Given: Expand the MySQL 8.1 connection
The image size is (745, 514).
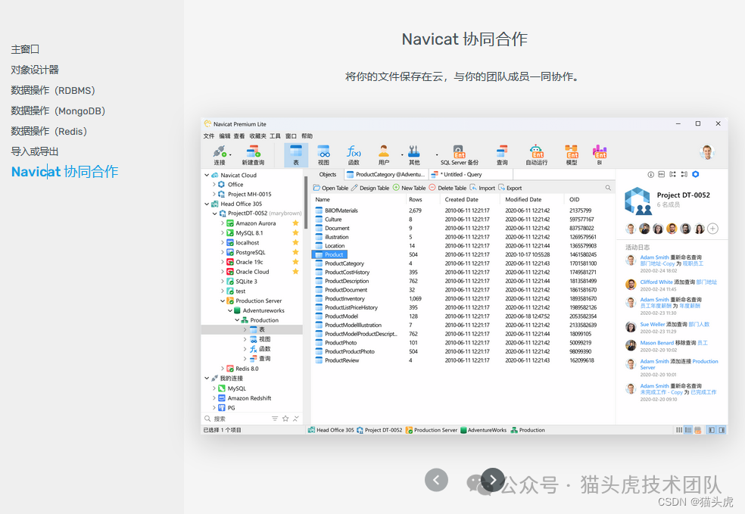Looking at the screenshot, I should coord(222,232).
